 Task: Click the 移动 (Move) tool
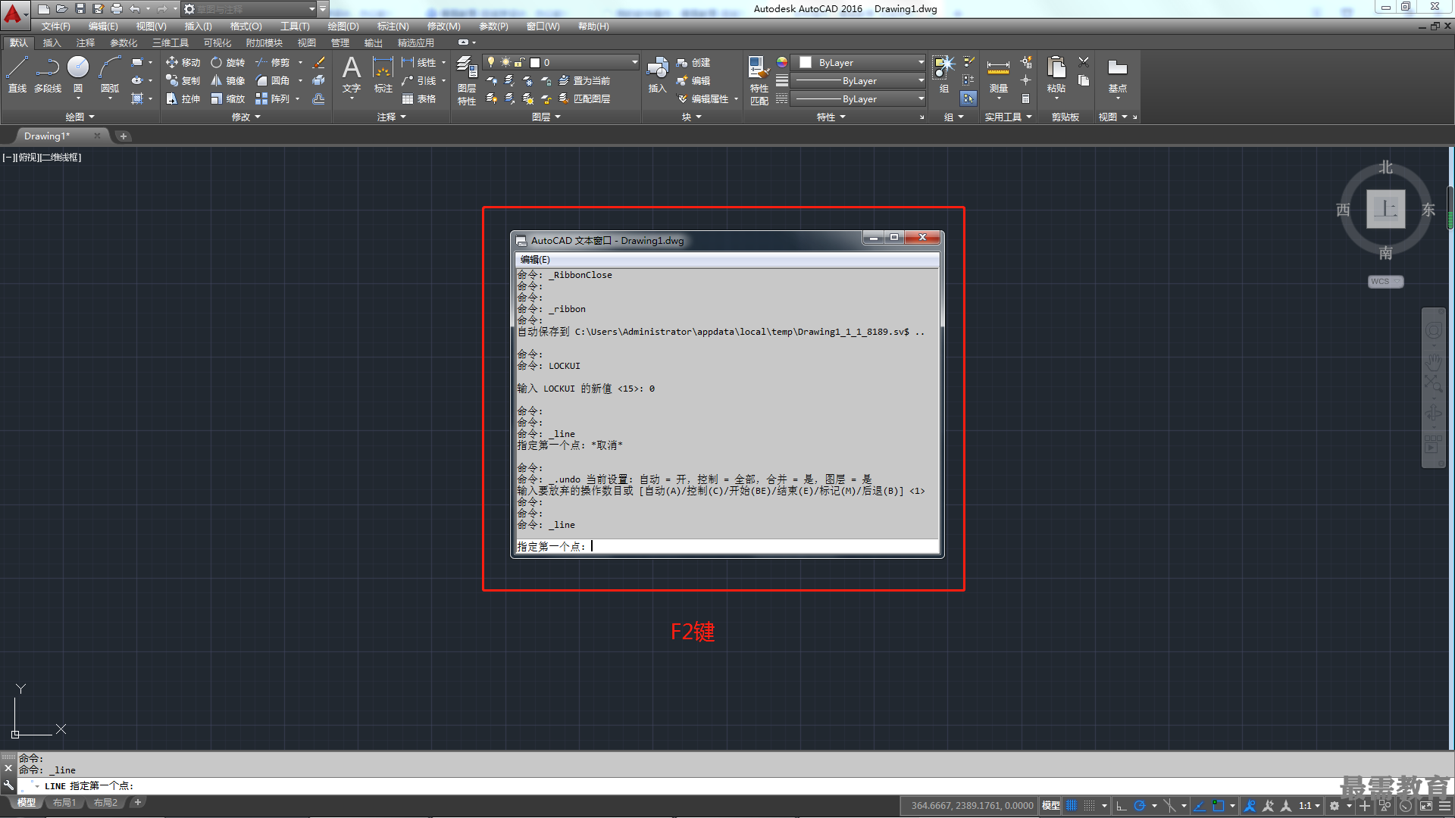183,63
